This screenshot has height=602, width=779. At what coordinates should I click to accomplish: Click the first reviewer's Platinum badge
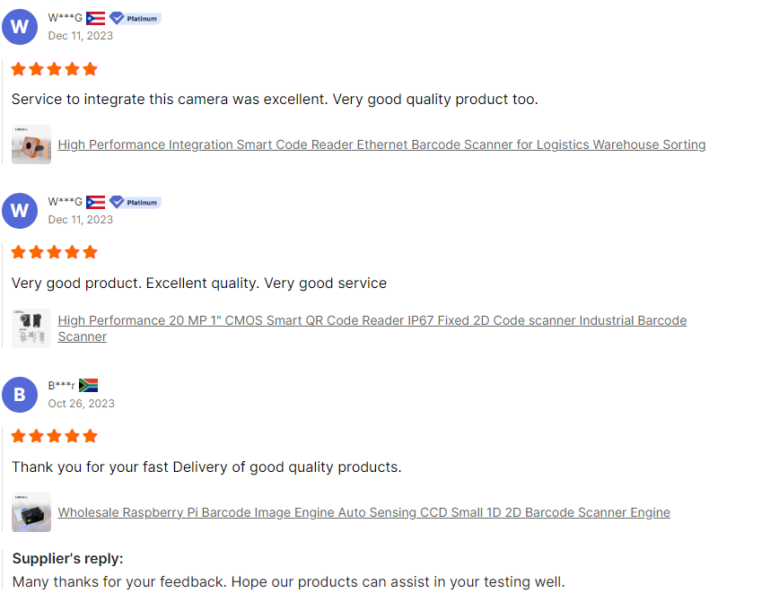pyautogui.click(x=135, y=18)
